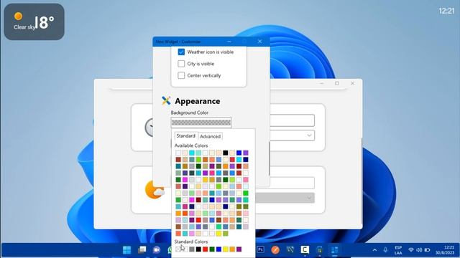
Task: Click the volume speaker icon in the tray
Action: [419, 250]
